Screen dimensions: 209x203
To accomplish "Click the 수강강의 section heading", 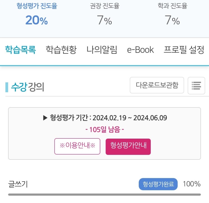I will (x=28, y=87).
